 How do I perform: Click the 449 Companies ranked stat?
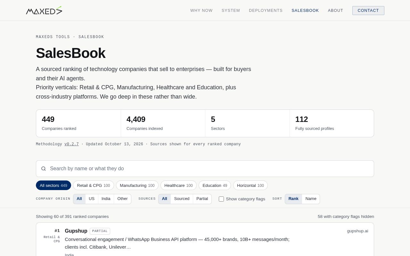tap(78, 124)
